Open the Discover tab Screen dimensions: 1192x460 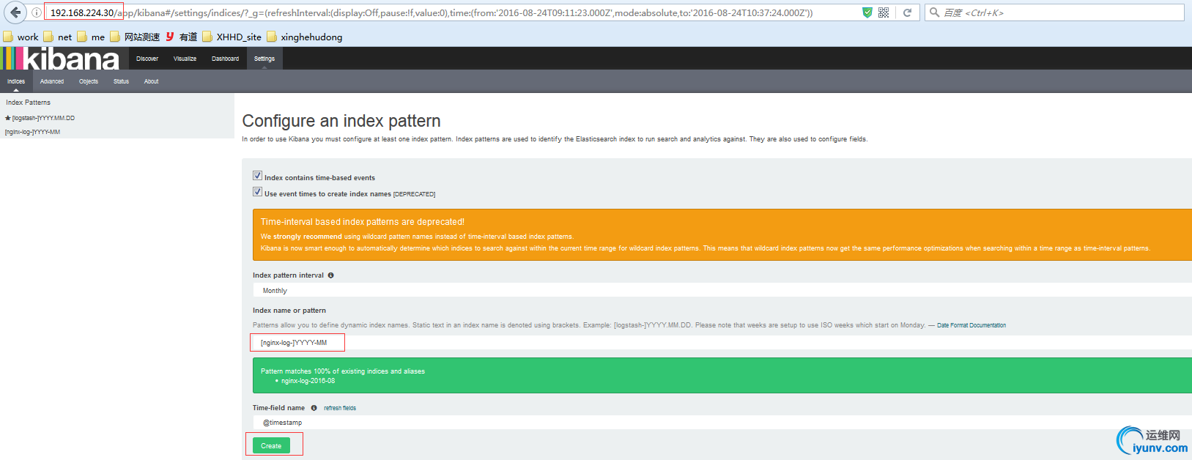coord(147,59)
